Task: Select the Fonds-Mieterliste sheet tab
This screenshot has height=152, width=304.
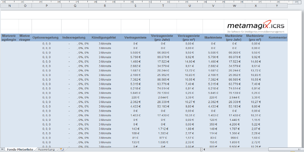Action: coord(21,149)
